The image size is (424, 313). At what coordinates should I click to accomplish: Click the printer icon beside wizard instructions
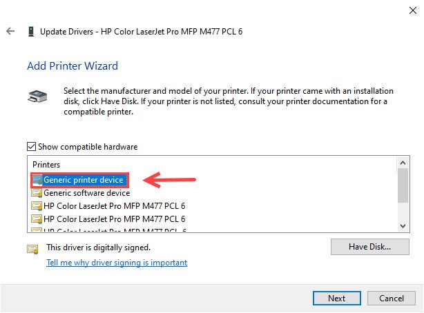click(37, 97)
